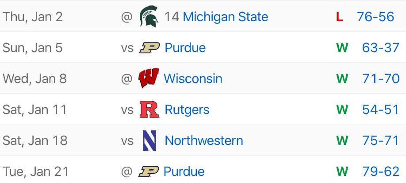The height and width of the screenshot is (183, 406).
Task: Select the Thu, Jan 2 date cell
Action: click(x=33, y=17)
